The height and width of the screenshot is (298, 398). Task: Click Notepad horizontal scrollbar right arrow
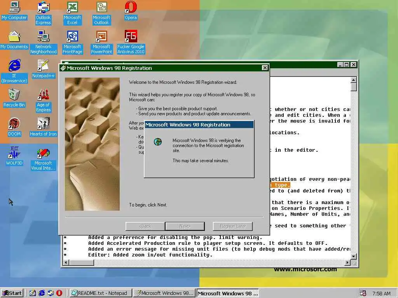pyautogui.click(x=347, y=263)
